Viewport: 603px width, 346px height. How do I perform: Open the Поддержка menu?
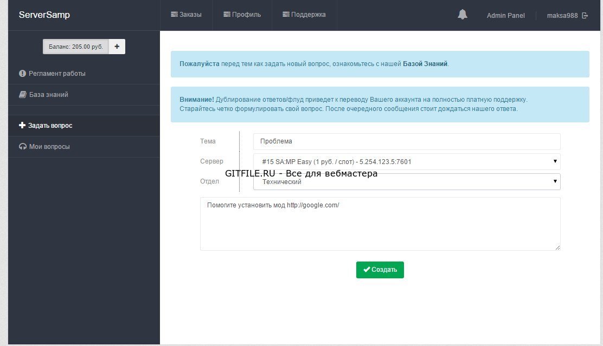[x=304, y=15]
